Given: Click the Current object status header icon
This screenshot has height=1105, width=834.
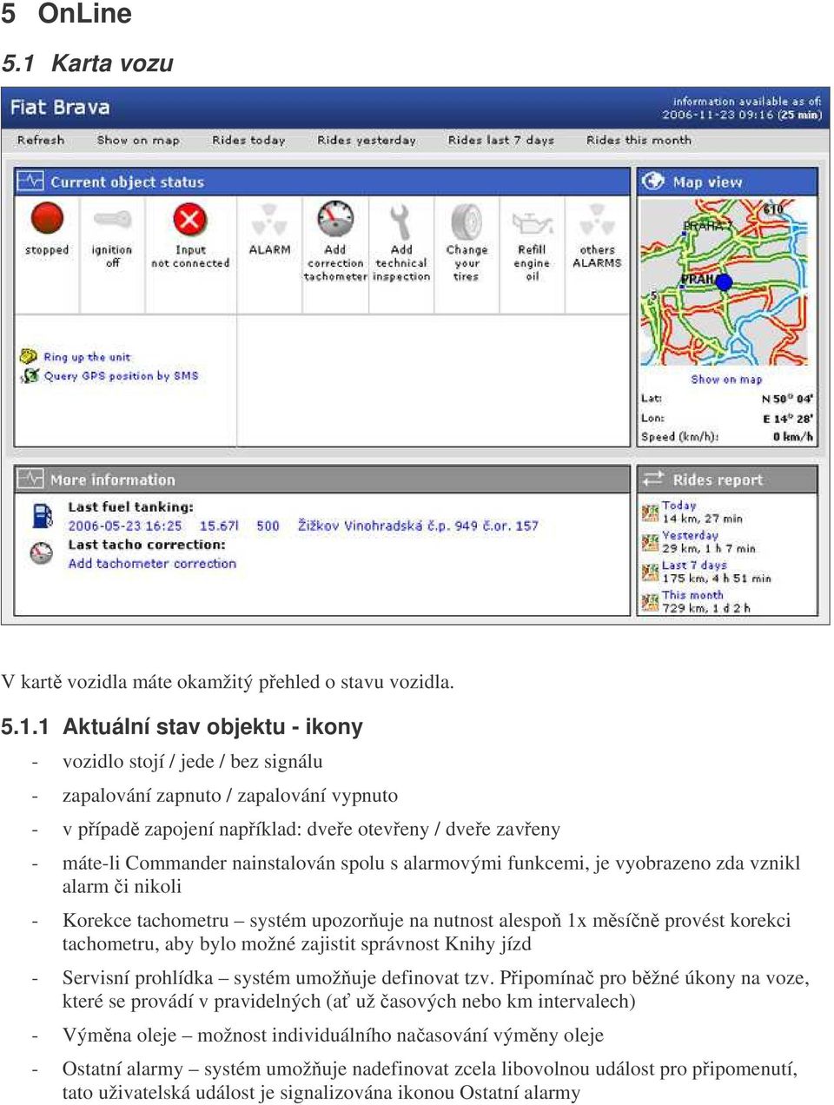Looking at the screenshot, I should tap(30, 182).
